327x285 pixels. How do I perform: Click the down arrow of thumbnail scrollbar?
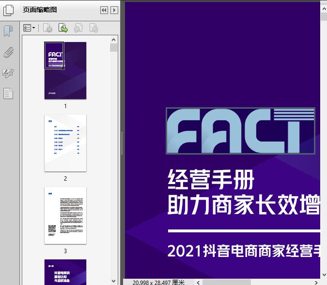pyautogui.click(x=114, y=281)
